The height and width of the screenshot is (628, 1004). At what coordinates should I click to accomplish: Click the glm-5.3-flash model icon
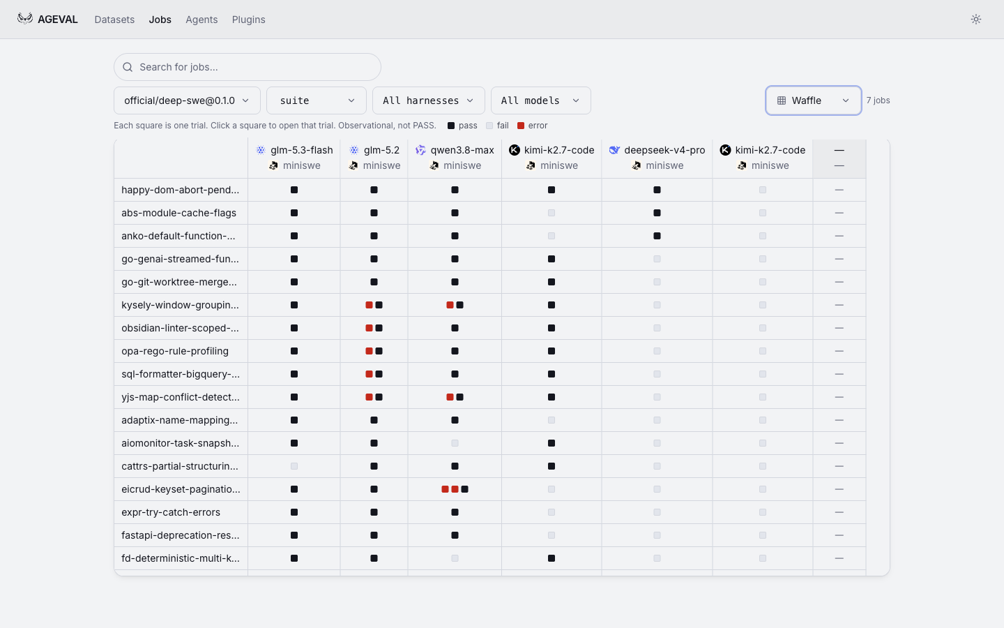pyautogui.click(x=261, y=150)
